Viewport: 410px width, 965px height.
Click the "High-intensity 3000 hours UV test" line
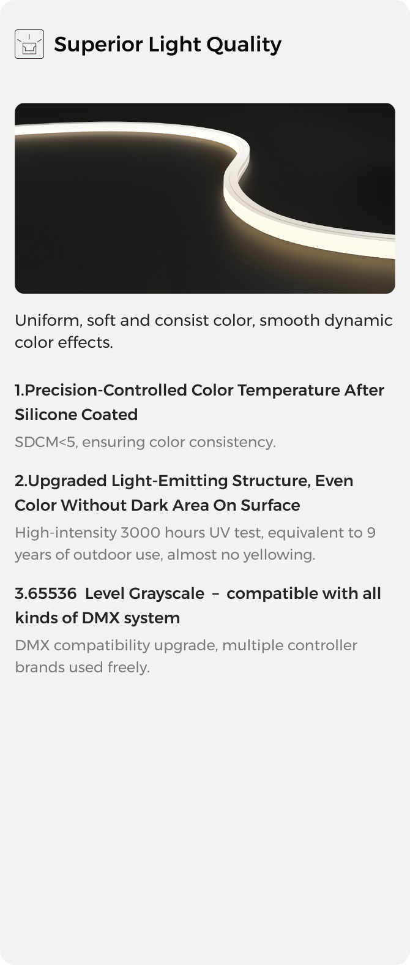[195, 532]
